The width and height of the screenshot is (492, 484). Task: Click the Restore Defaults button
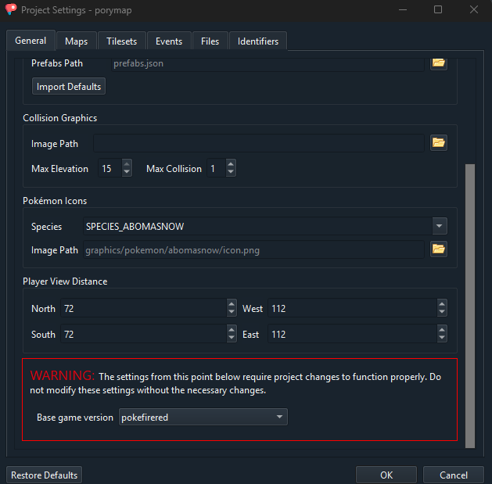44,475
